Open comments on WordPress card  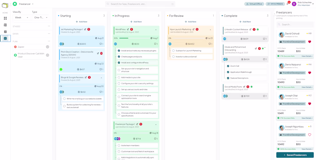(156, 44)
